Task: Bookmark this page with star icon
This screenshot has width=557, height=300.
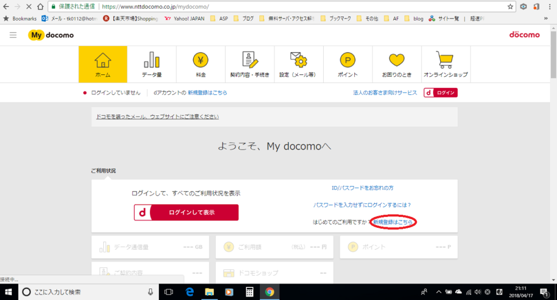Action: (510, 7)
